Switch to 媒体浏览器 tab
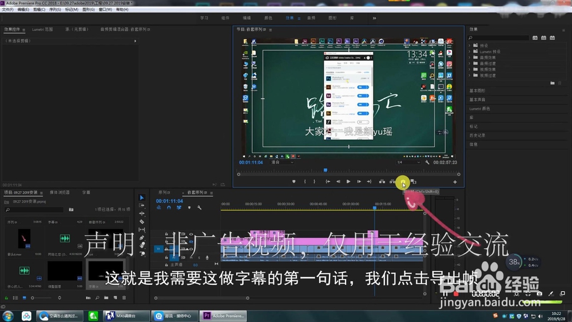The image size is (572, 322). pyautogui.click(x=59, y=192)
